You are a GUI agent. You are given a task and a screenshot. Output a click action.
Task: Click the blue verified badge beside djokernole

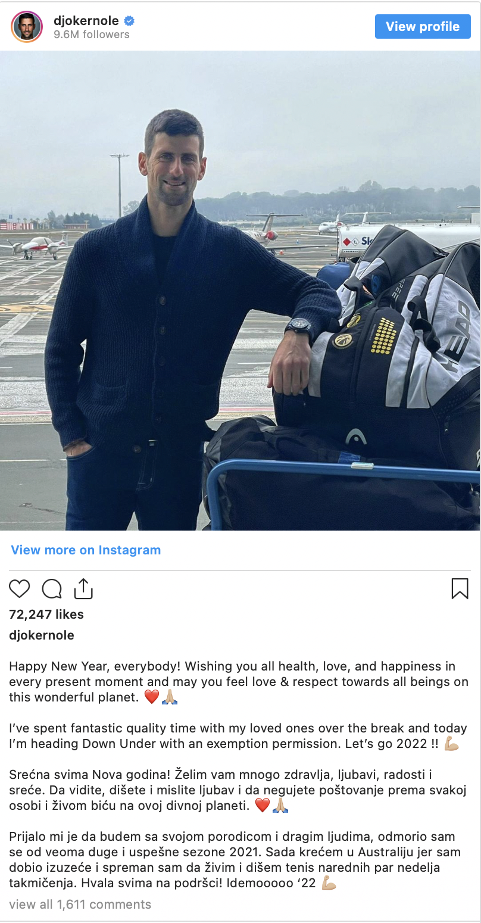click(x=129, y=21)
